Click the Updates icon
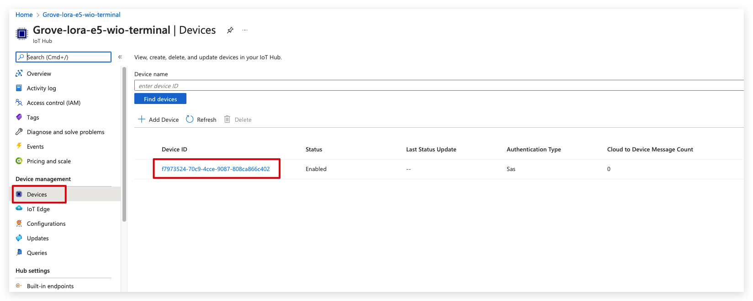The image size is (753, 301). tap(19, 238)
